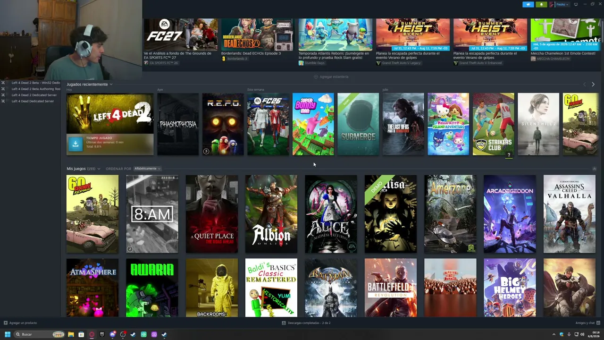Open Strikers Club game tile

pyautogui.click(x=494, y=124)
